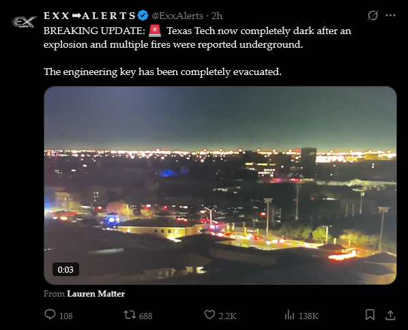The height and width of the screenshot is (330, 408).
Task: Open the Grok explain post icon
Action: click(x=373, y=16)
